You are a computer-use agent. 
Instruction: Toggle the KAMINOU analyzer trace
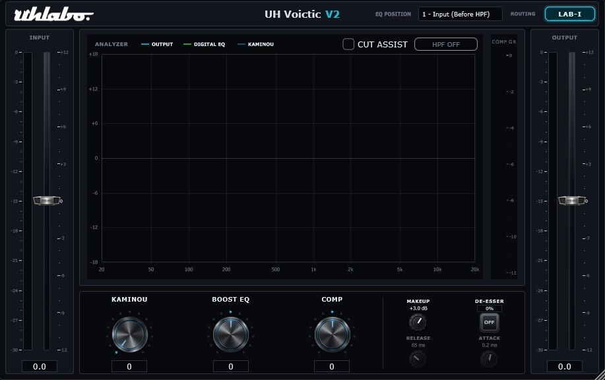(255, 44)
